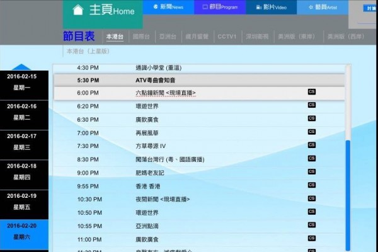Switch to the CCTV1 channel tab
This screenshot has width=378, height=252.
[x=227, y=37]
